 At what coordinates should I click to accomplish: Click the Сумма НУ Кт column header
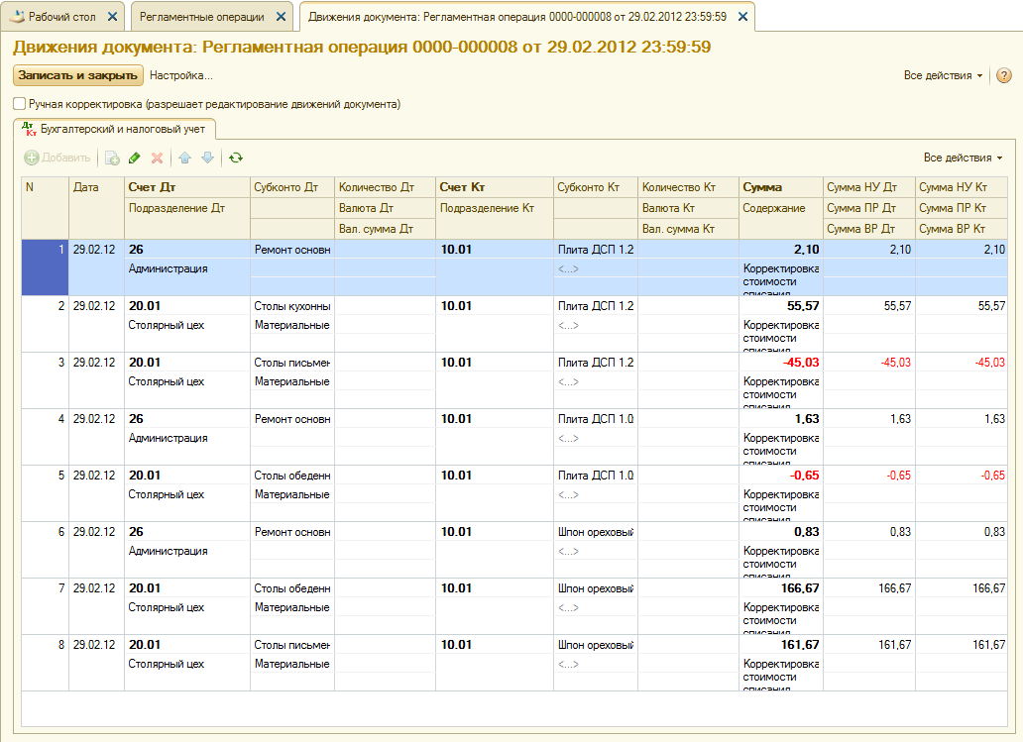point(961,187)
